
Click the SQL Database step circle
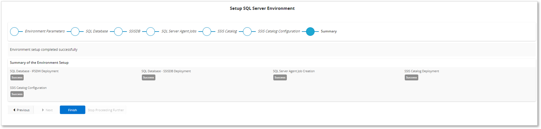tap(75, 31)
